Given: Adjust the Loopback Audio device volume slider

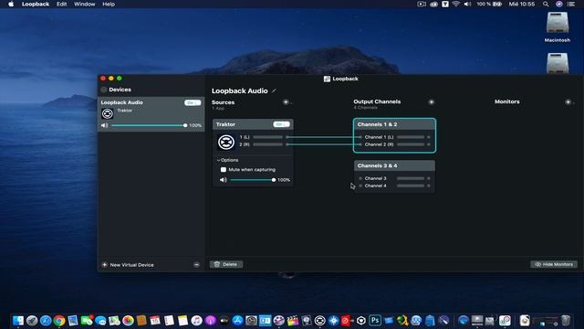Looking at the screenshot, I should click(149, 125).
